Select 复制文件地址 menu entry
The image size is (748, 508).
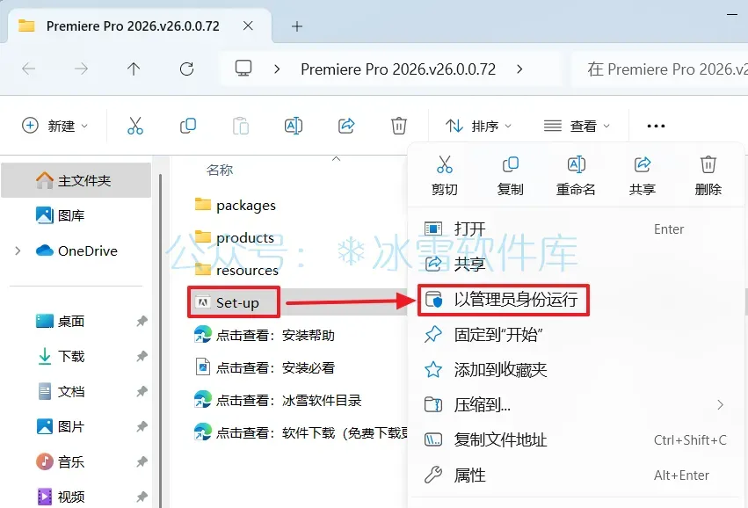pyautogui.click(x=576, y=439)
